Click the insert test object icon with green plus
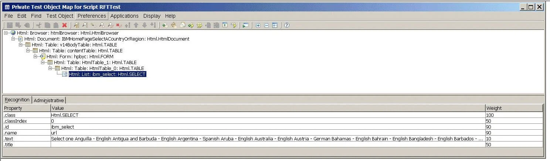The width and height of the screenshot is (550, 161). [164, 25]
